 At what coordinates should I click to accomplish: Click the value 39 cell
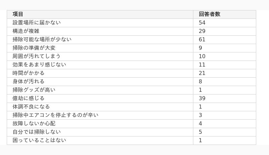pos(225,98)
